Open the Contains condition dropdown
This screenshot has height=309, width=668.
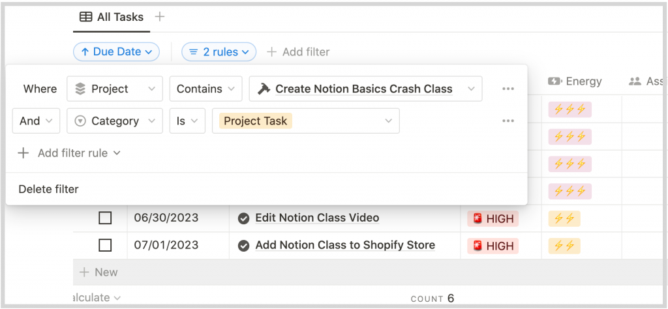point(205,89)
